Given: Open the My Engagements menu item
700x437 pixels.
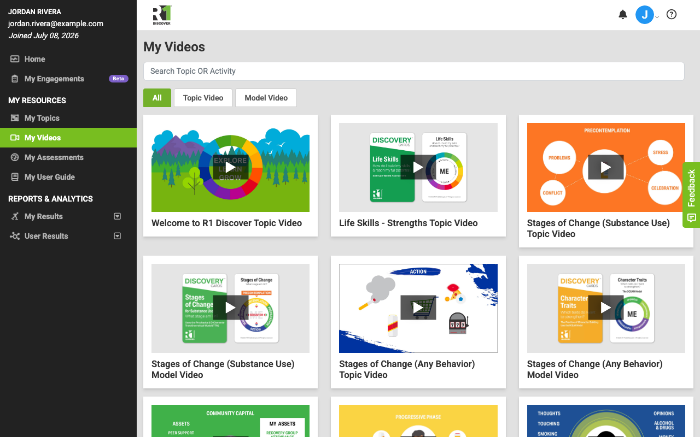Looking at the screenshot, I should click(x=54, y=79).
